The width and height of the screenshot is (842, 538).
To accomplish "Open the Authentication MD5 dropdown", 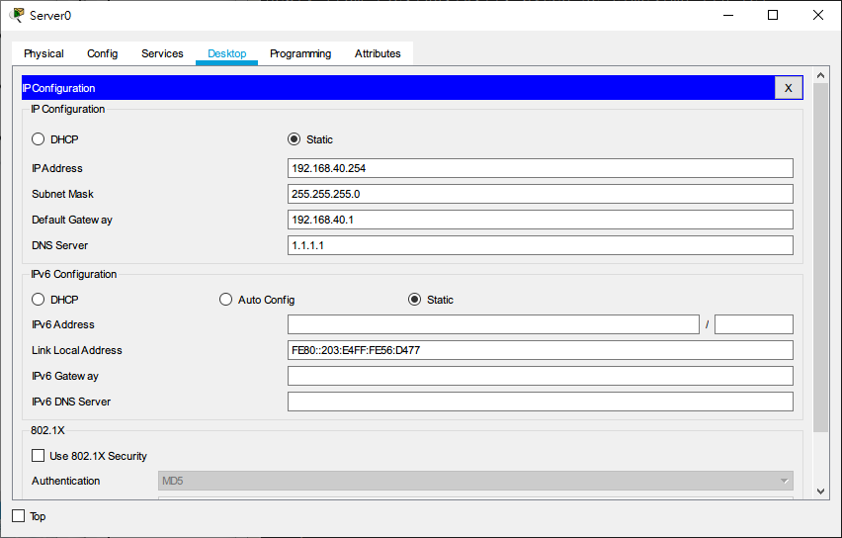I will pyautogui.click(x=475, y=481).
